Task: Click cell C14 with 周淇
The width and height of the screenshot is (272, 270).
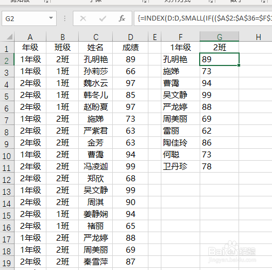Action: [96, 202]
